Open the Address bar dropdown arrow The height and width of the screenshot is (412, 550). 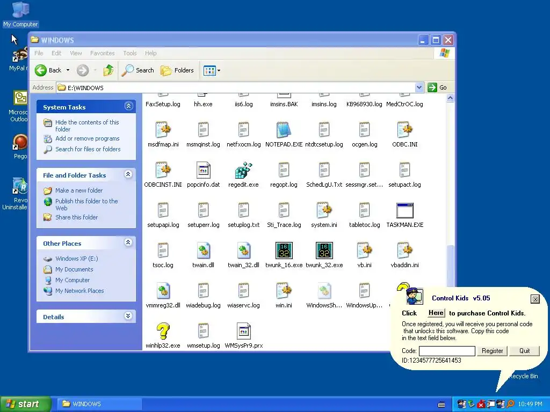pyautogui.click(x=419, y=87)
